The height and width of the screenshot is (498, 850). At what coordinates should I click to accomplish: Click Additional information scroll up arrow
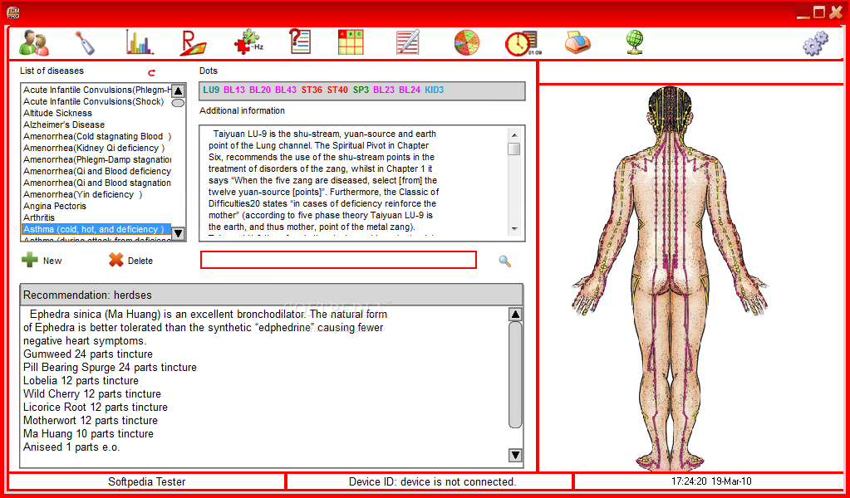(x=514, y=134)
